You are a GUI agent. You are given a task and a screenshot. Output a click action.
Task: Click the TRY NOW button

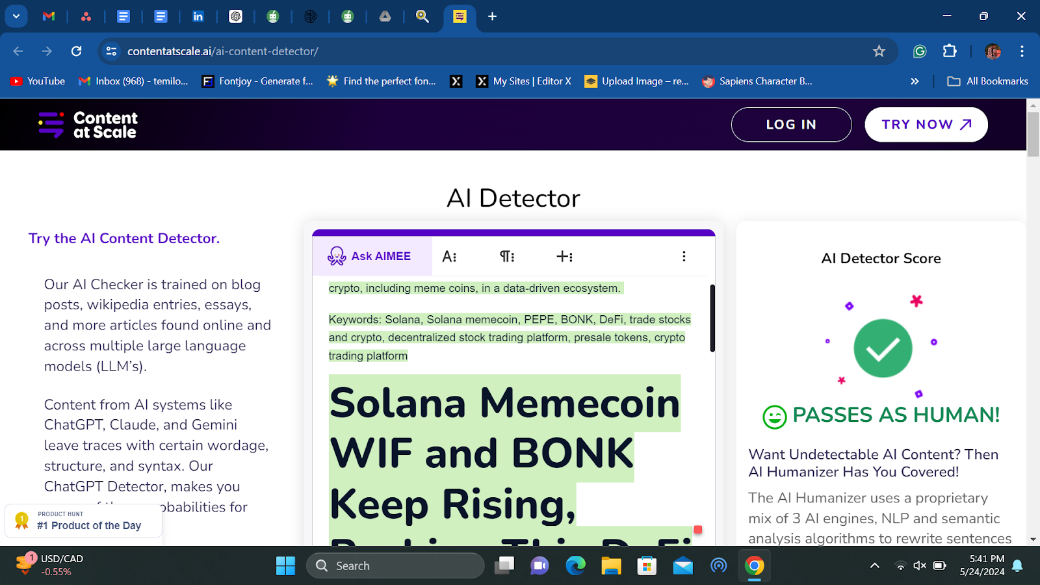[926, 125]
